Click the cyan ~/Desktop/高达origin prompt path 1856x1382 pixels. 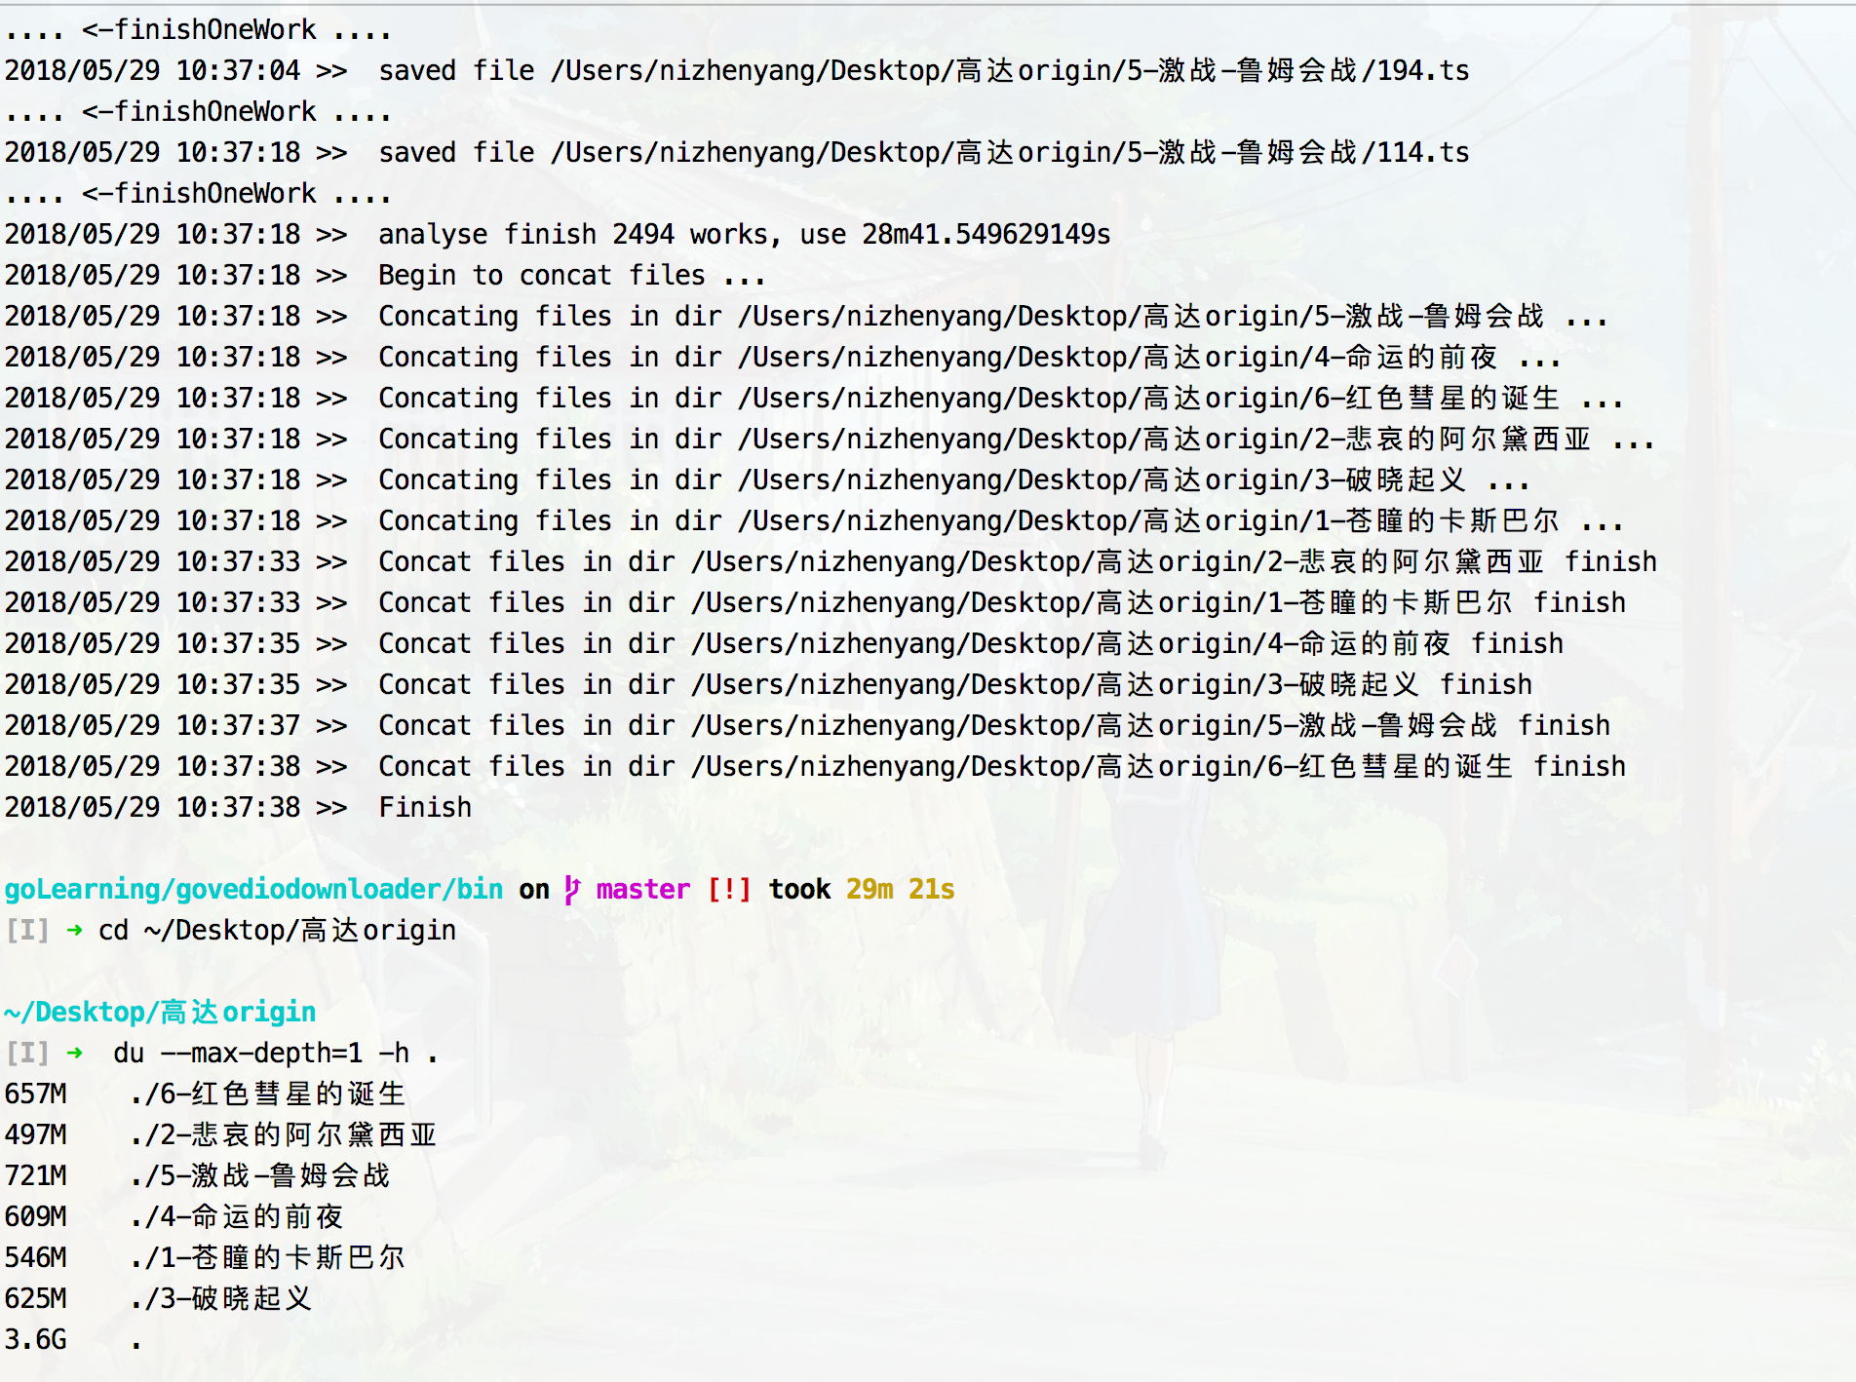coord(160,1013)
